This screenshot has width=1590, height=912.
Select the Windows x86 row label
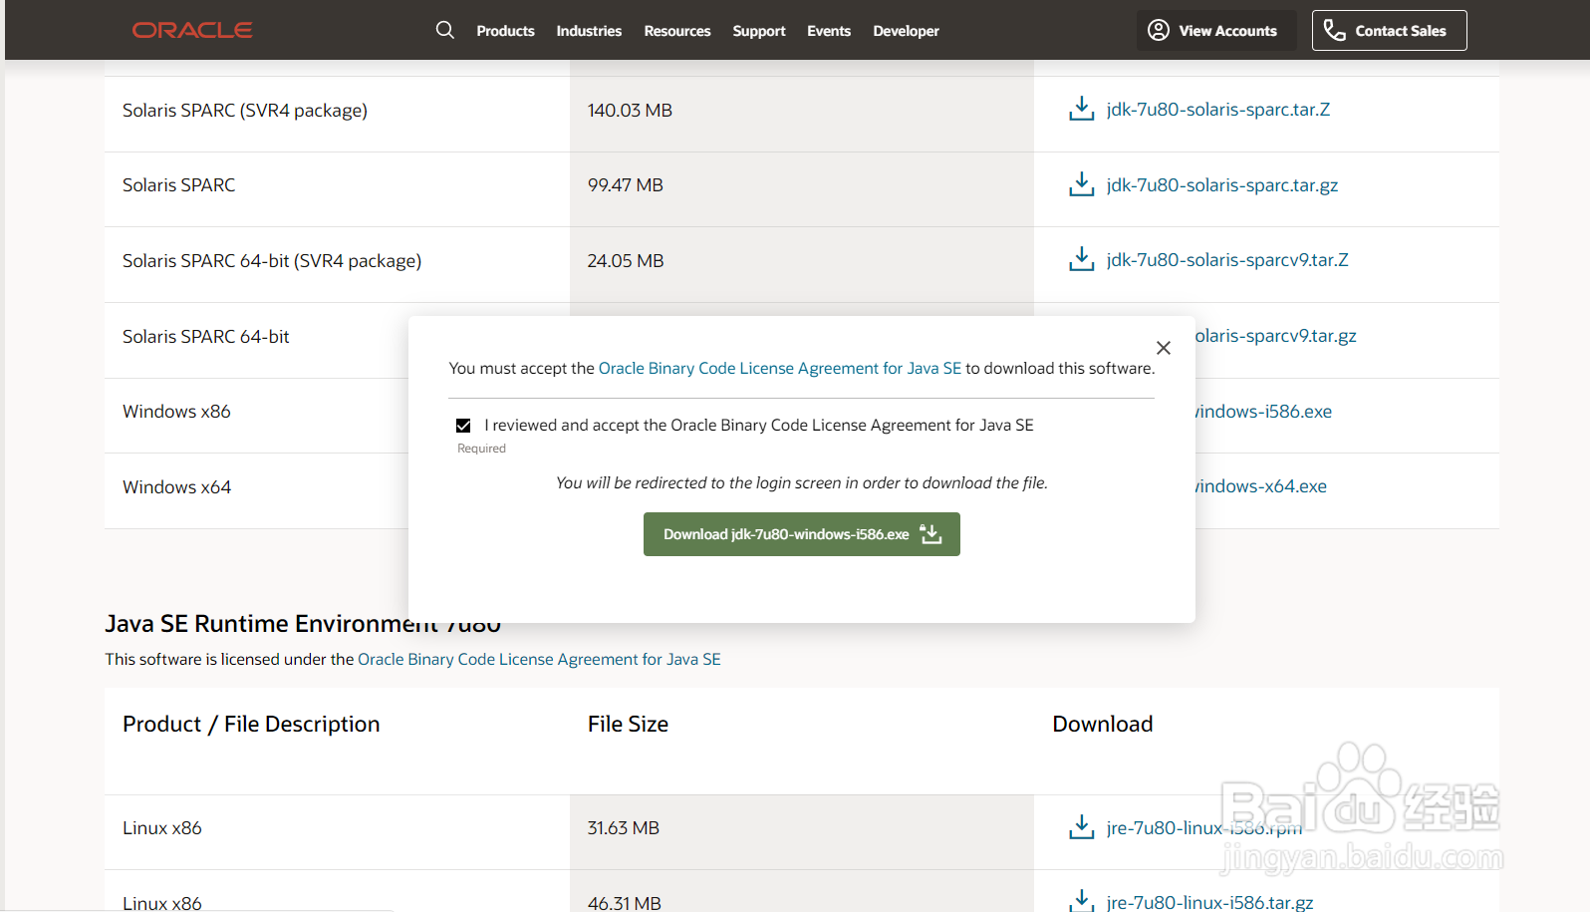(176, 412)
